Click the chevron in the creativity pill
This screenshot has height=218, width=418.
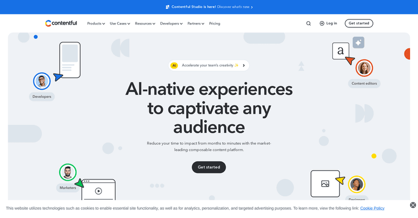point(244,65)
